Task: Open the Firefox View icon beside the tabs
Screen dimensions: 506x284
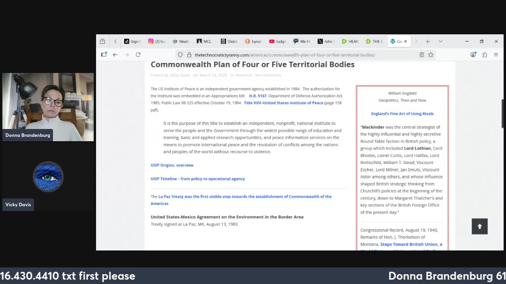Action: click(103, 41)
